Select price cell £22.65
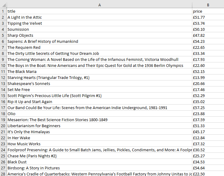The image size is (224, 176). point(208,47)
